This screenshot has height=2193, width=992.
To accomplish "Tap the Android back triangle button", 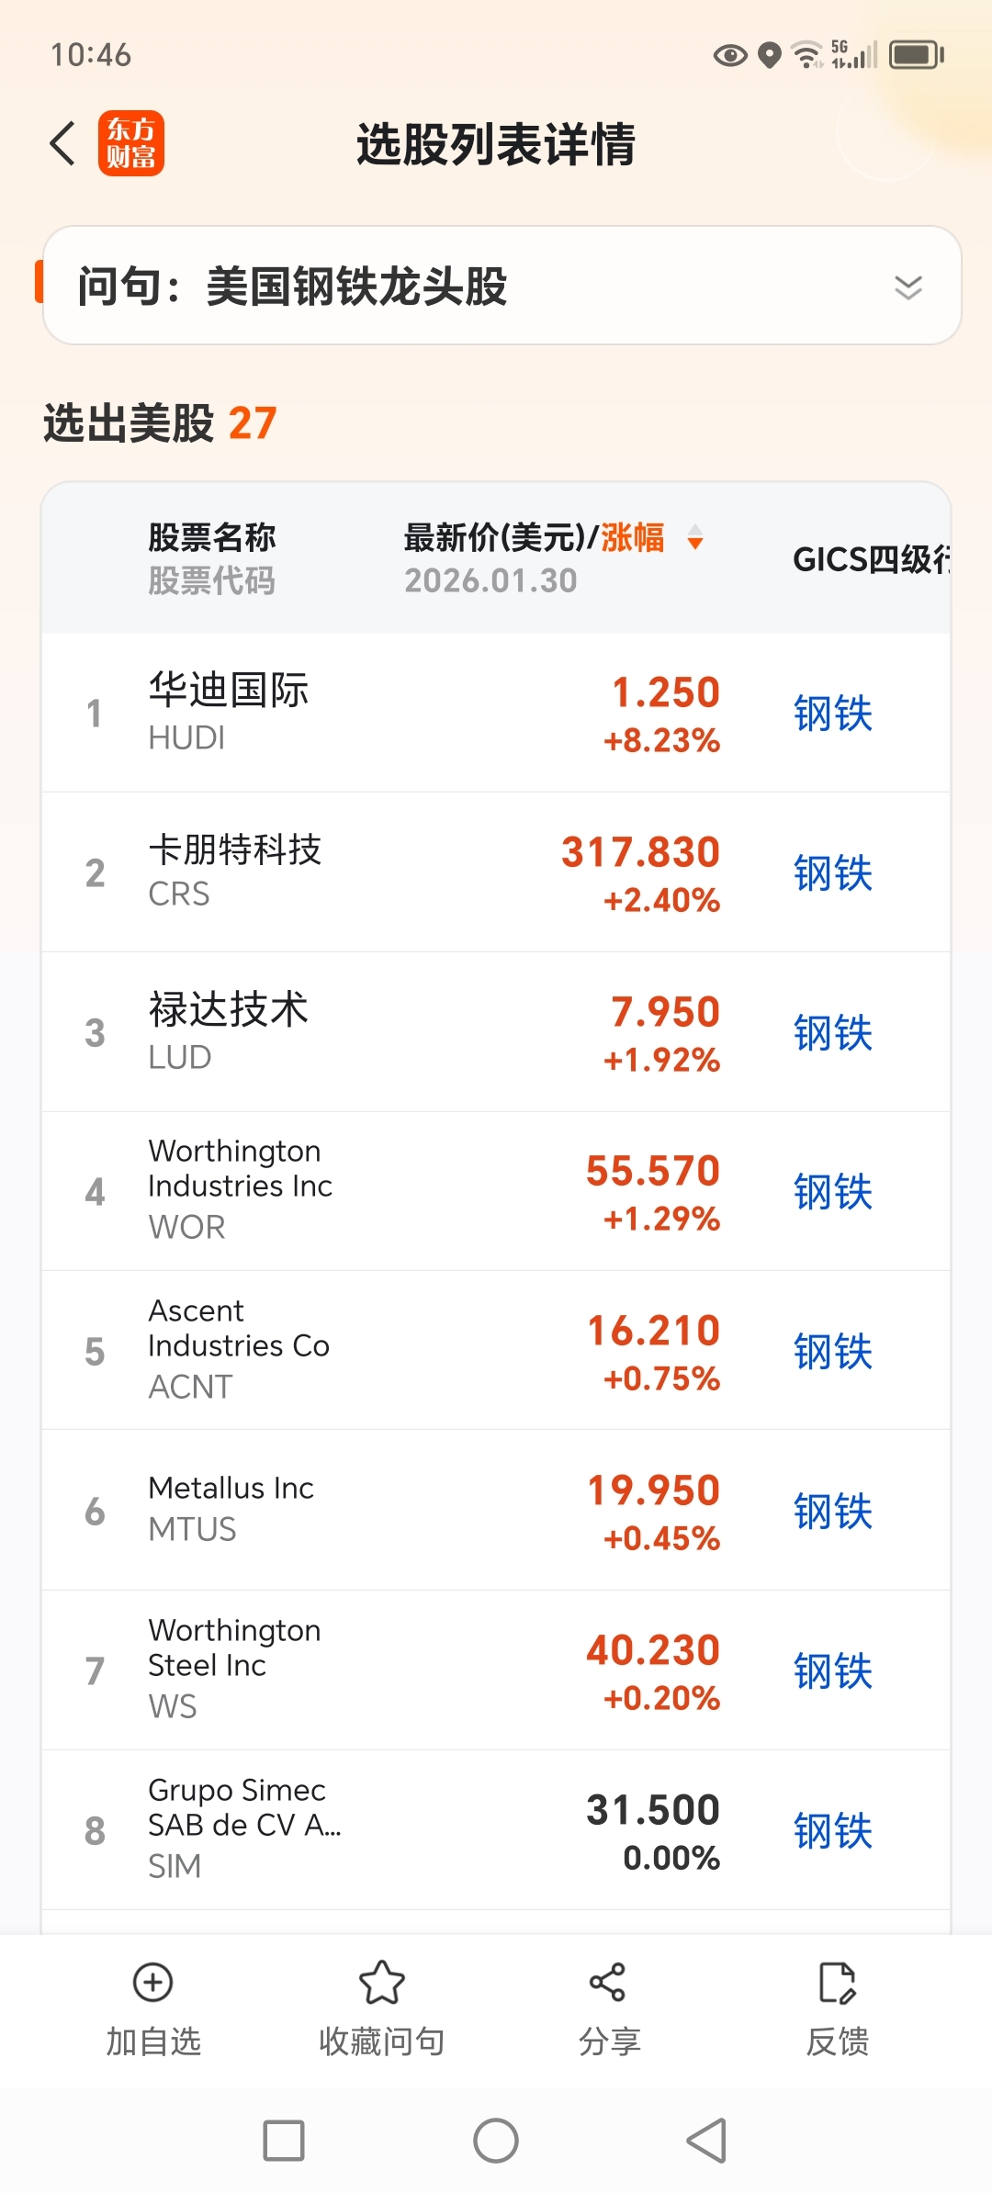I will pyautogui.click(x=707, y=2141).
